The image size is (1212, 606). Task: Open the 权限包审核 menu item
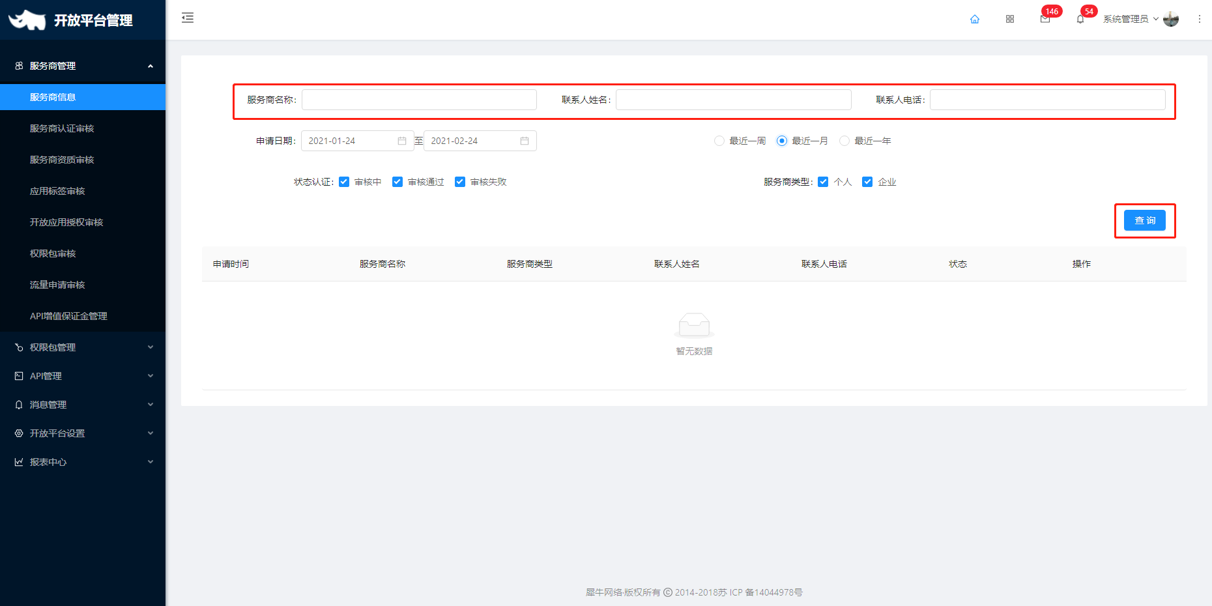point(83,253)
